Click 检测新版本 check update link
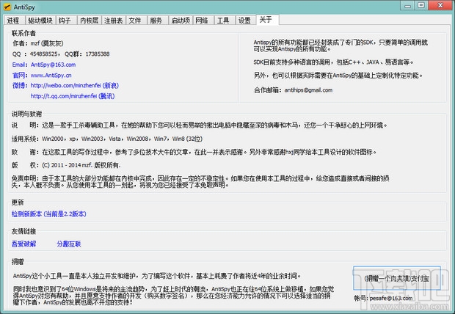 click(x=48, y=214)
